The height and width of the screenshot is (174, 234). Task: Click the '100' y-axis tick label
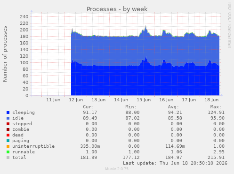point(24,63)
